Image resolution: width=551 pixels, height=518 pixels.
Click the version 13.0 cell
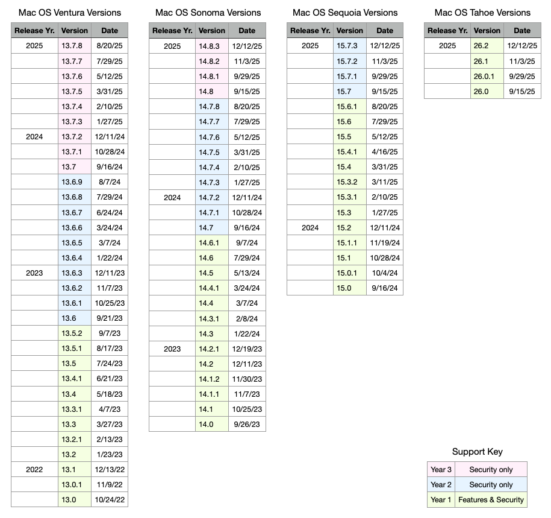(75, 499)
